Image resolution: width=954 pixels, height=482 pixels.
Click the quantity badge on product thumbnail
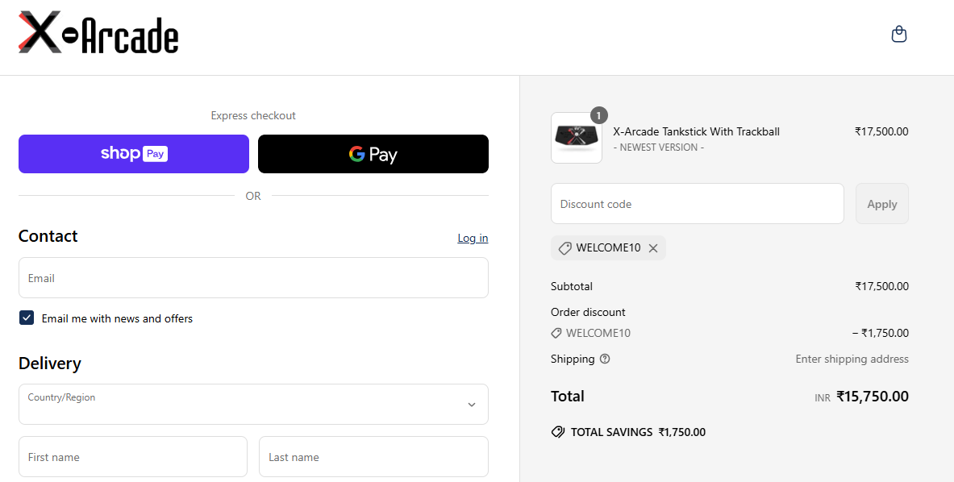click(x=598, y=115)
